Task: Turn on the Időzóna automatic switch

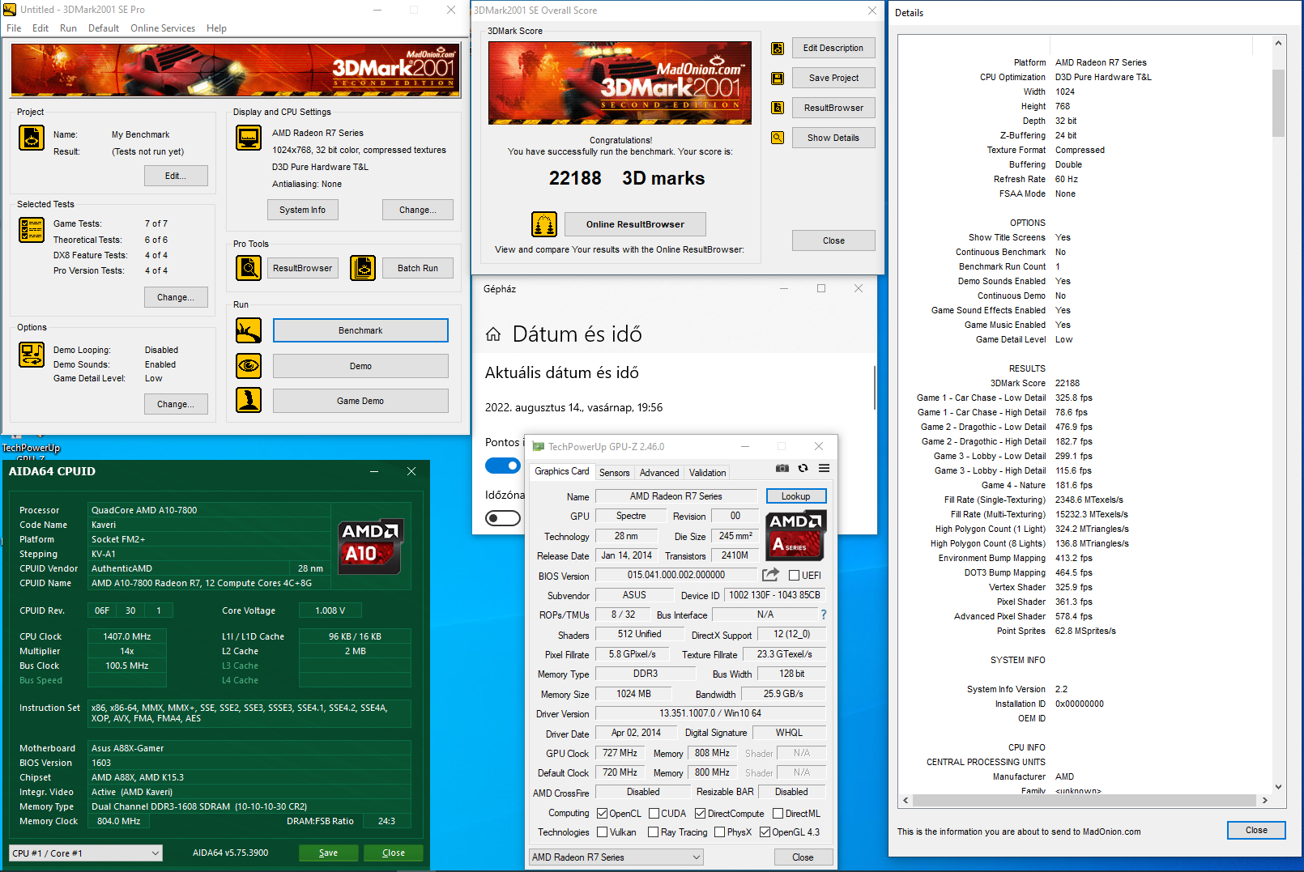Action: (503, 518)
